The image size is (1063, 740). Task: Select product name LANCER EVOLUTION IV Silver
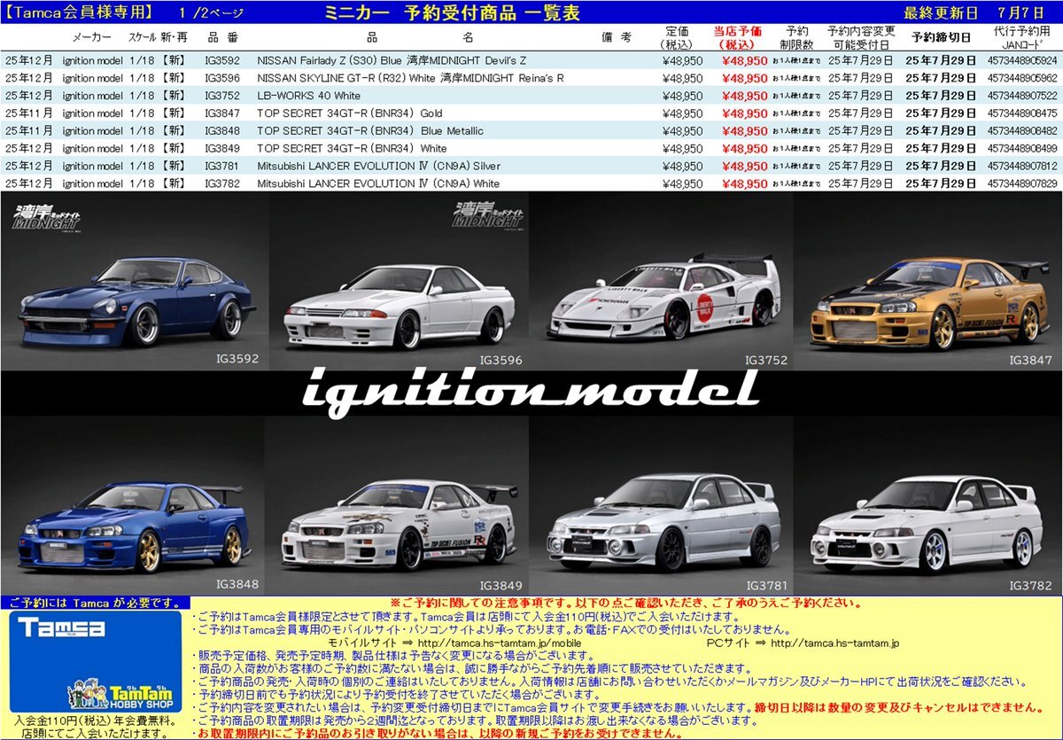pos(378,166)
